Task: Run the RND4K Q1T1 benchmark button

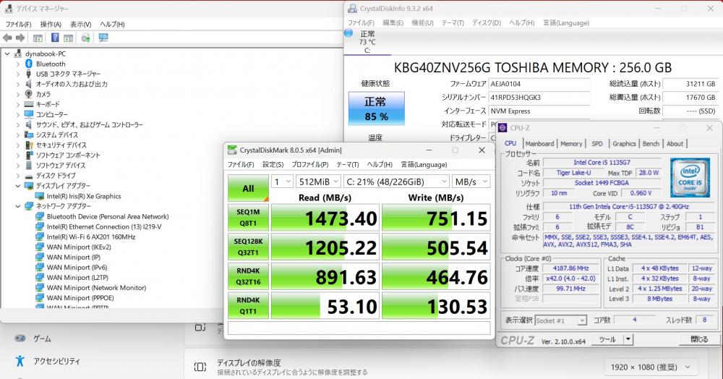Action: coord(248,306)
